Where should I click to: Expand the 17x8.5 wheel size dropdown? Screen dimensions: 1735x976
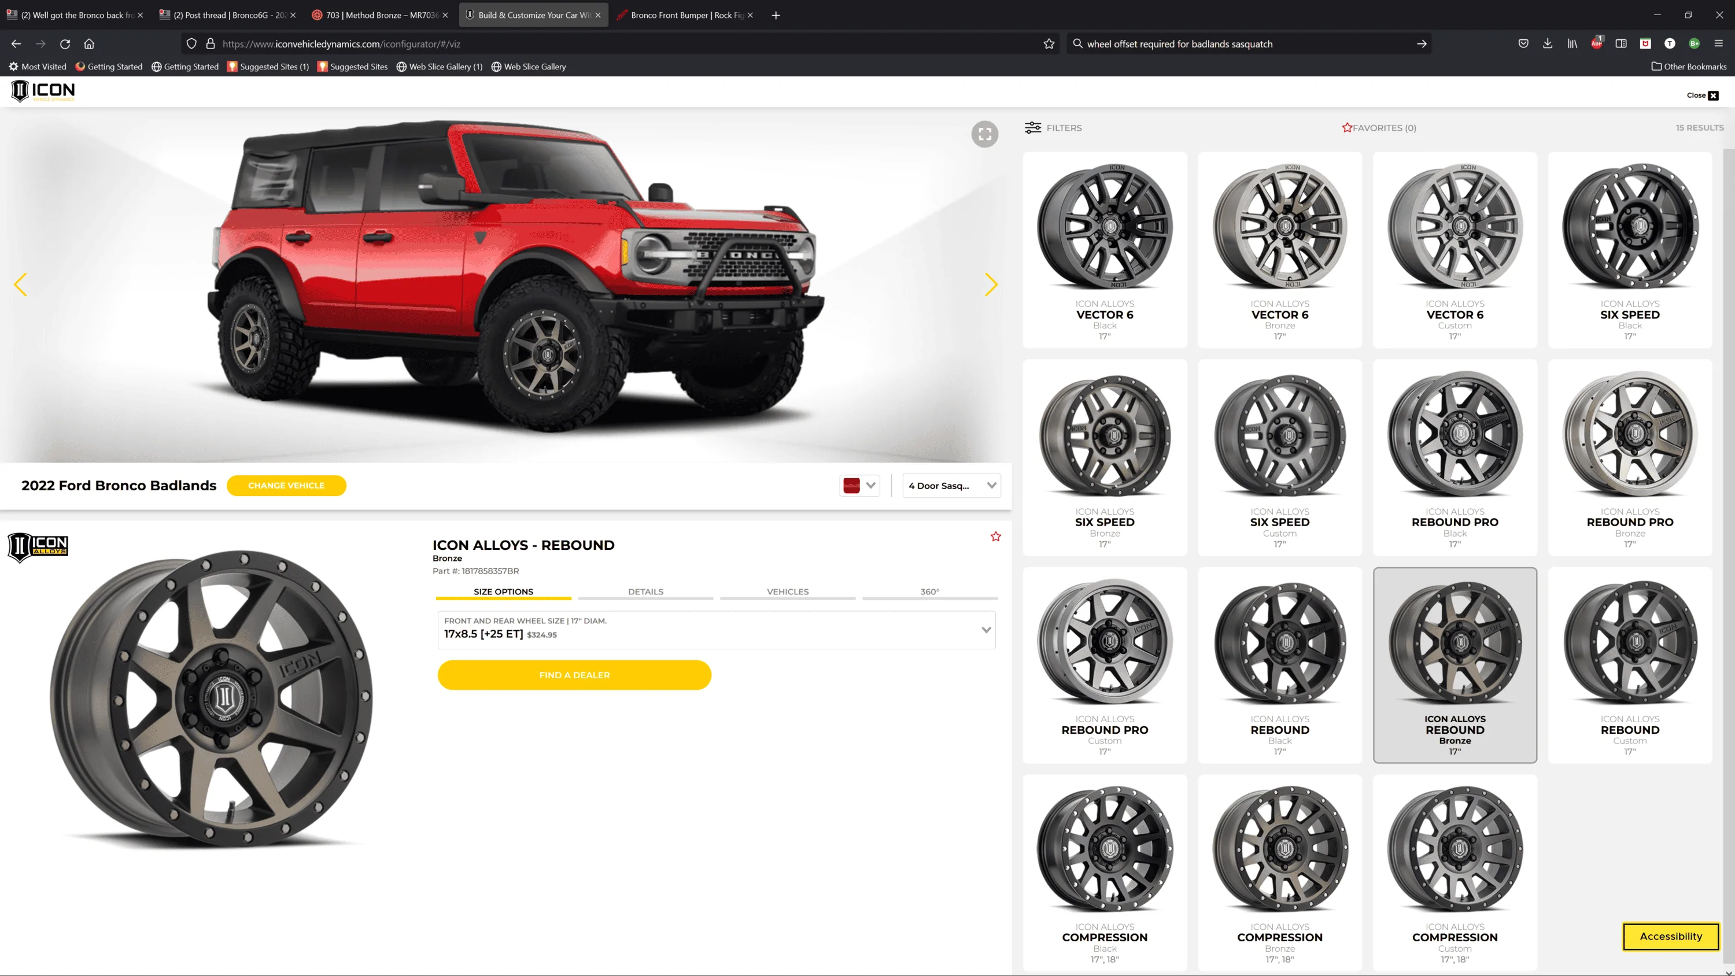pyautogui.click(x=716, y=630)
